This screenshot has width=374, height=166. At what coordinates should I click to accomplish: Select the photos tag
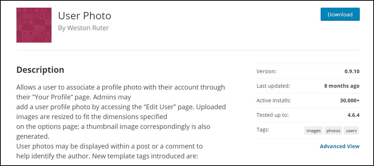333,131
